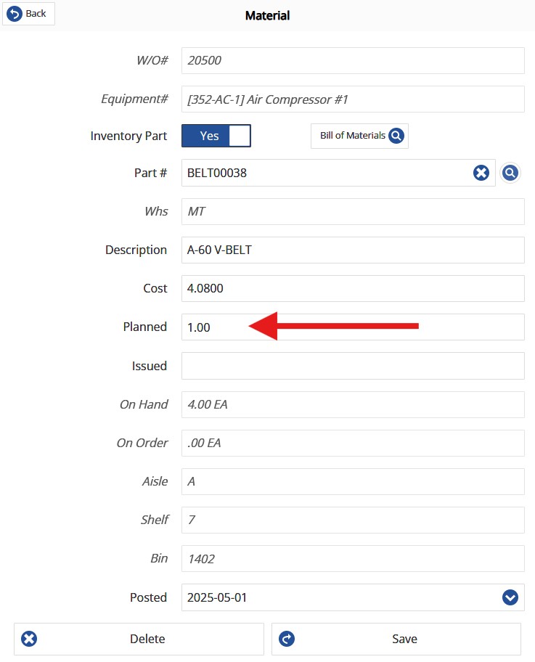Select the Cost input field
This screenshot has width=535, height=662.
pyautogui.click(x=352, y=288)
